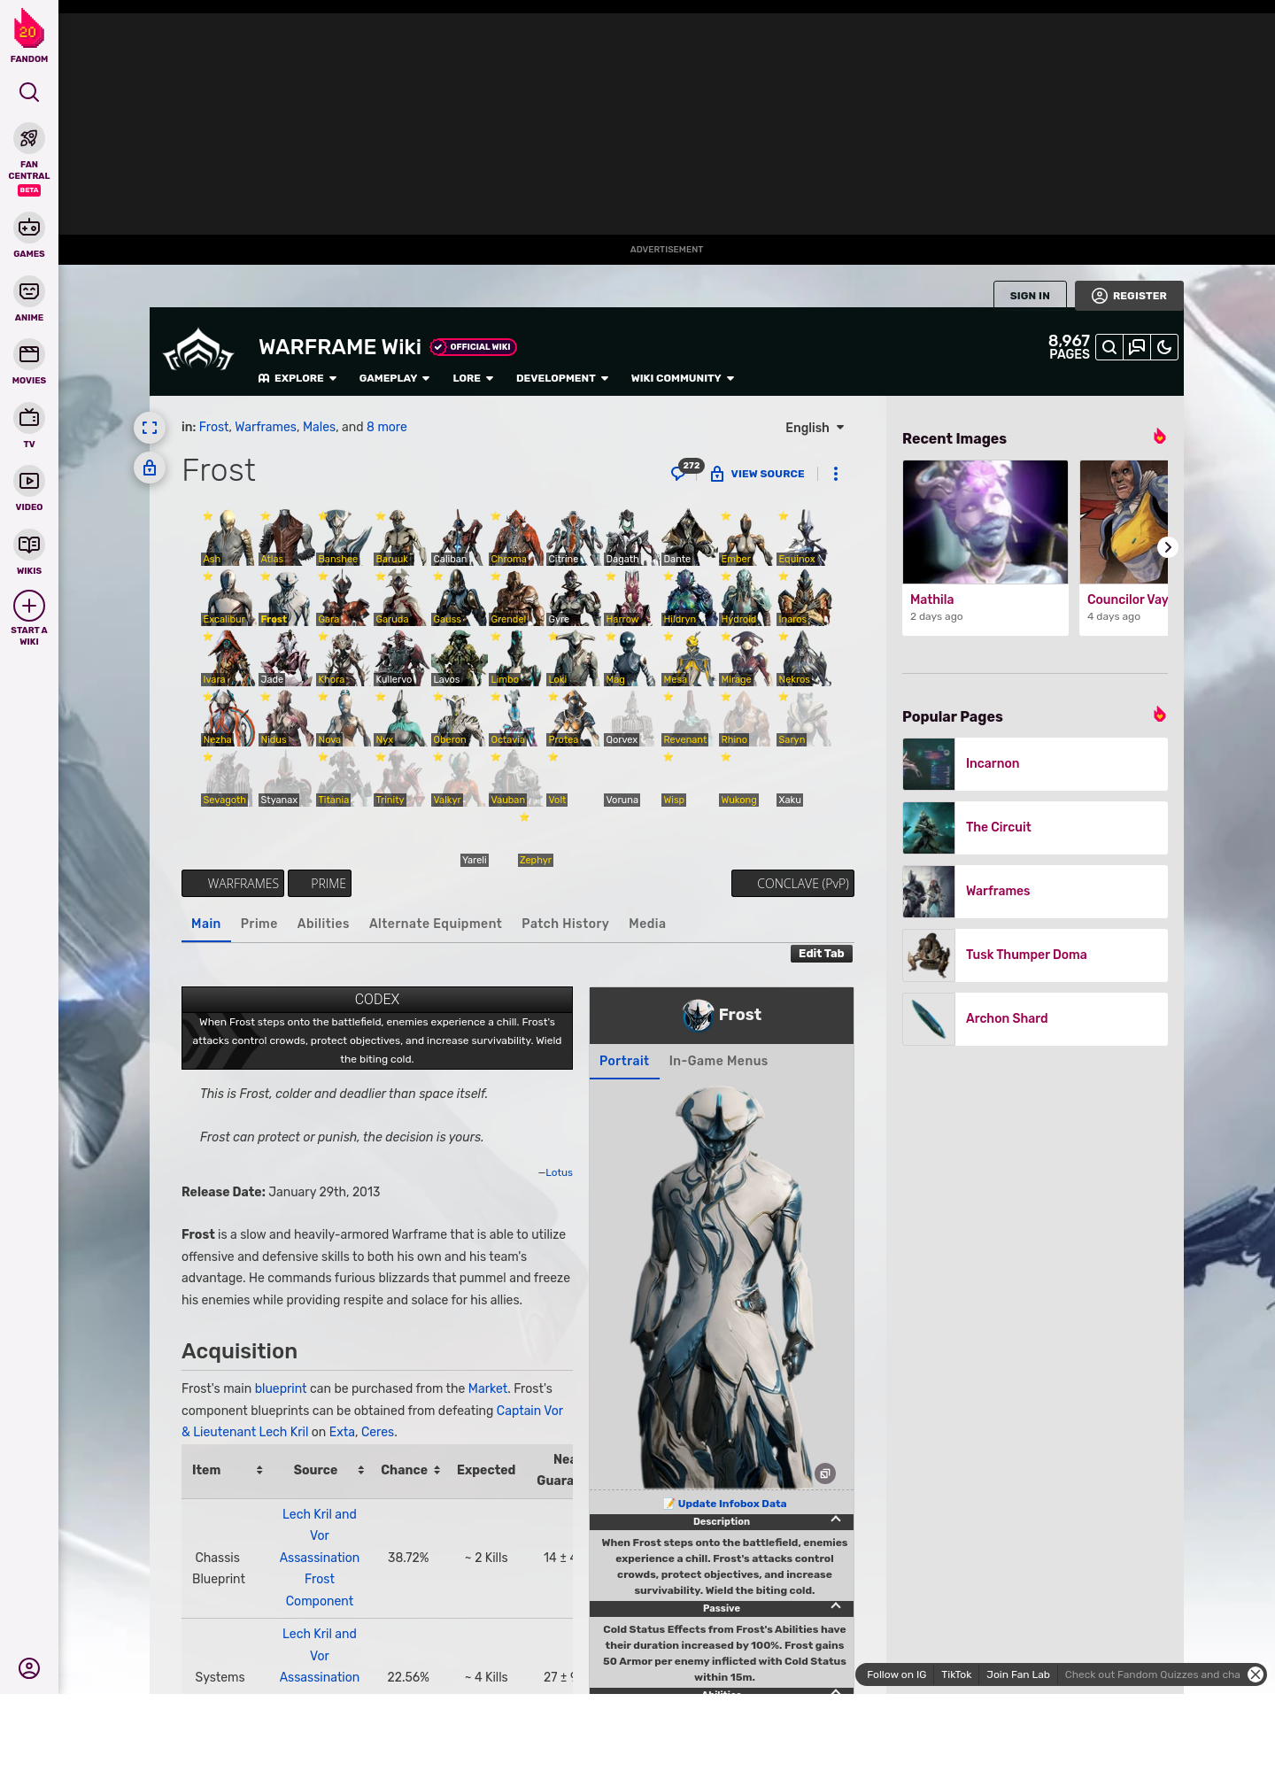Open the Wikis book icon
The height and width of the screenshot is (1771, 1275).
(29, 544)
